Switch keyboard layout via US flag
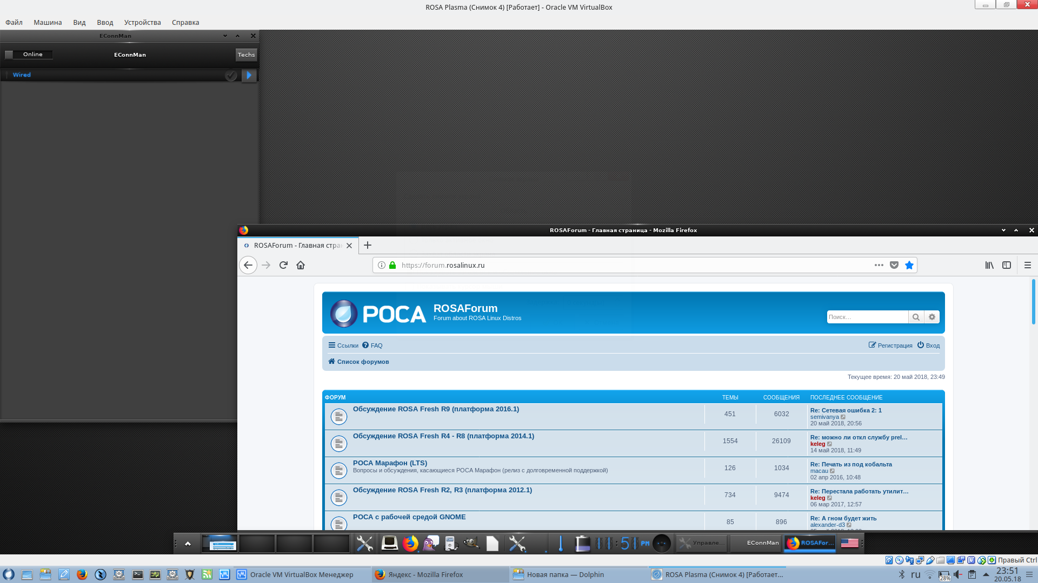 coord(849,543)
